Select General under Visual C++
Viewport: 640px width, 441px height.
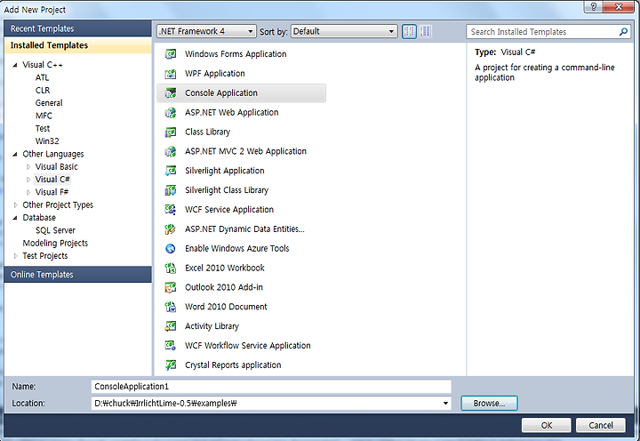49,103
